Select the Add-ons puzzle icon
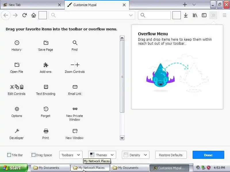The height and width of the screenshot is (172, 230). (46, 65)
